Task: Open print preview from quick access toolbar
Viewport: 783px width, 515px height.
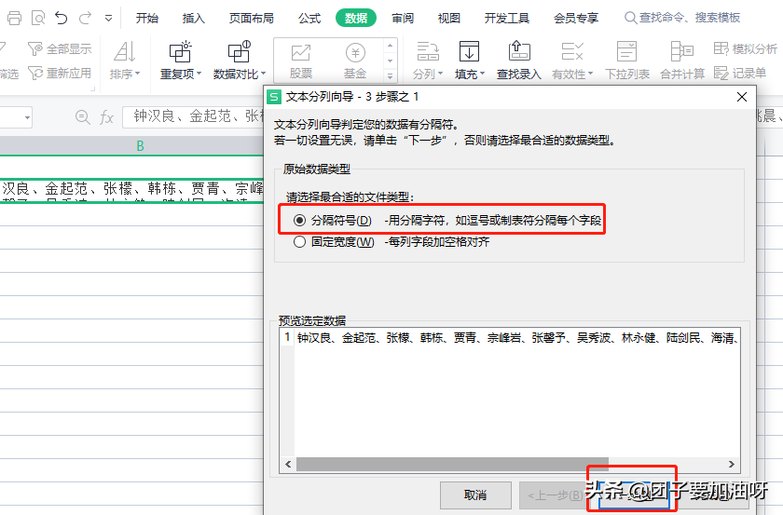Action: [38, 19]
